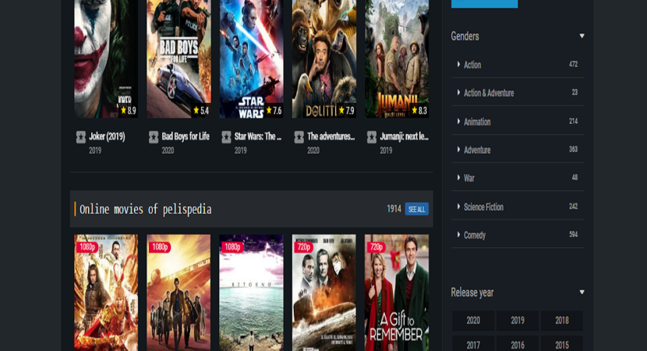The image size is (647, 351).
Task: Click the 8.9 star rating on Joker poster
Action: point(128,110)
